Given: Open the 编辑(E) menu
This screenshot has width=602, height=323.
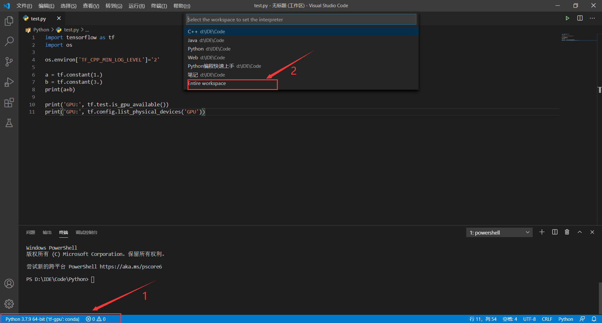Looking at the screenshot, I should coord(46,6).
